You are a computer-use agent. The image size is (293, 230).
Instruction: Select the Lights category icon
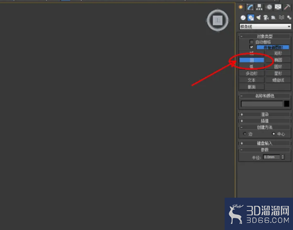258,18
